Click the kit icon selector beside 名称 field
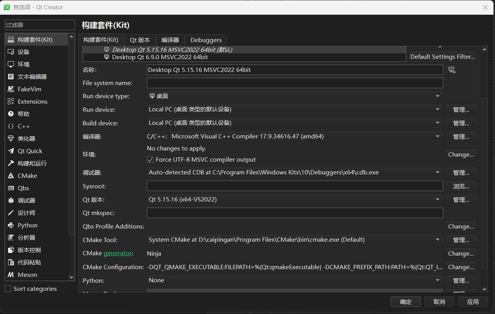The image size is (495, 314). coord(451,70)
